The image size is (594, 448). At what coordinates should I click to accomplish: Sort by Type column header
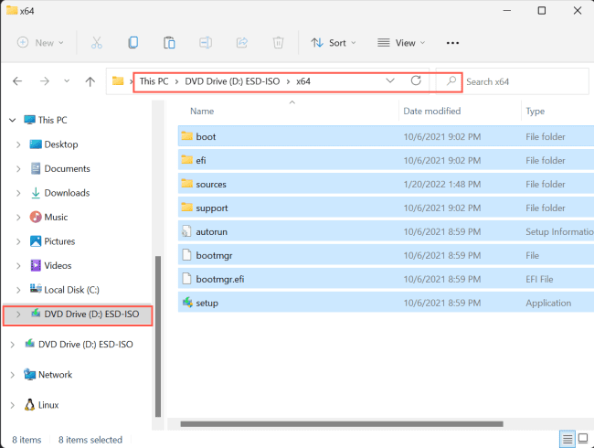535,111
